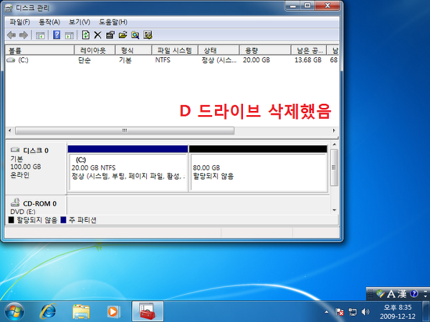Click the 단순 layout cell
This screenshot has width=430, height=322.
84,60
